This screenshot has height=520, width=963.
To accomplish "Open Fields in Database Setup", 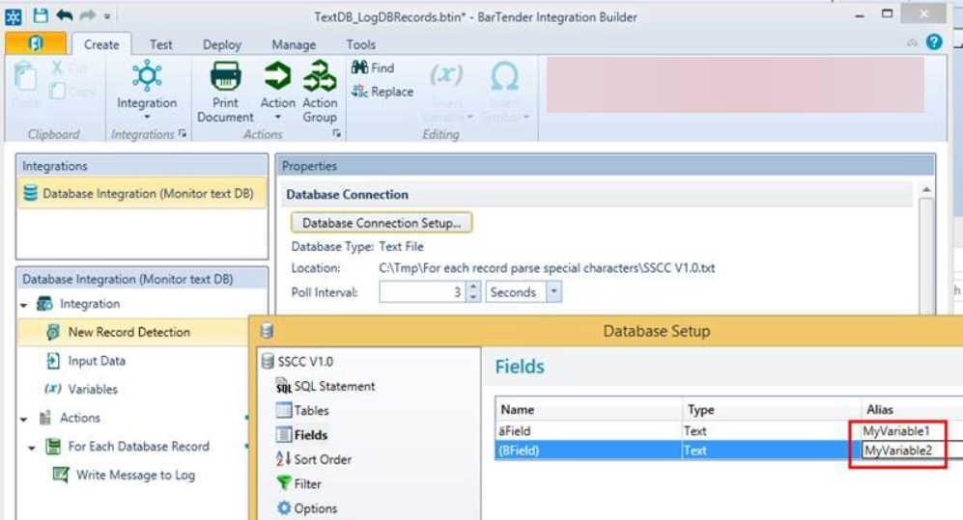I will (x=302, y=435).
